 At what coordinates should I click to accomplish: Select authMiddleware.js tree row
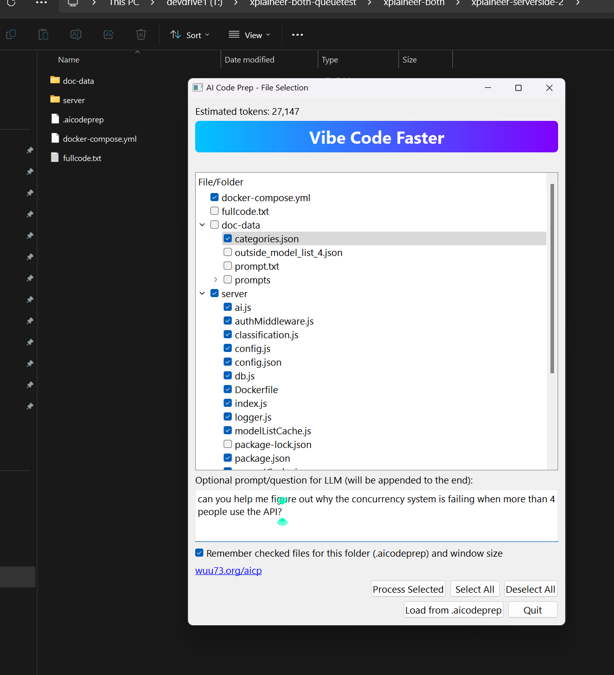point(274,321)
